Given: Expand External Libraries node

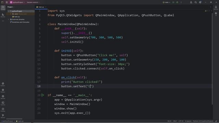Looking at the screenshot, I should (9, 19).
